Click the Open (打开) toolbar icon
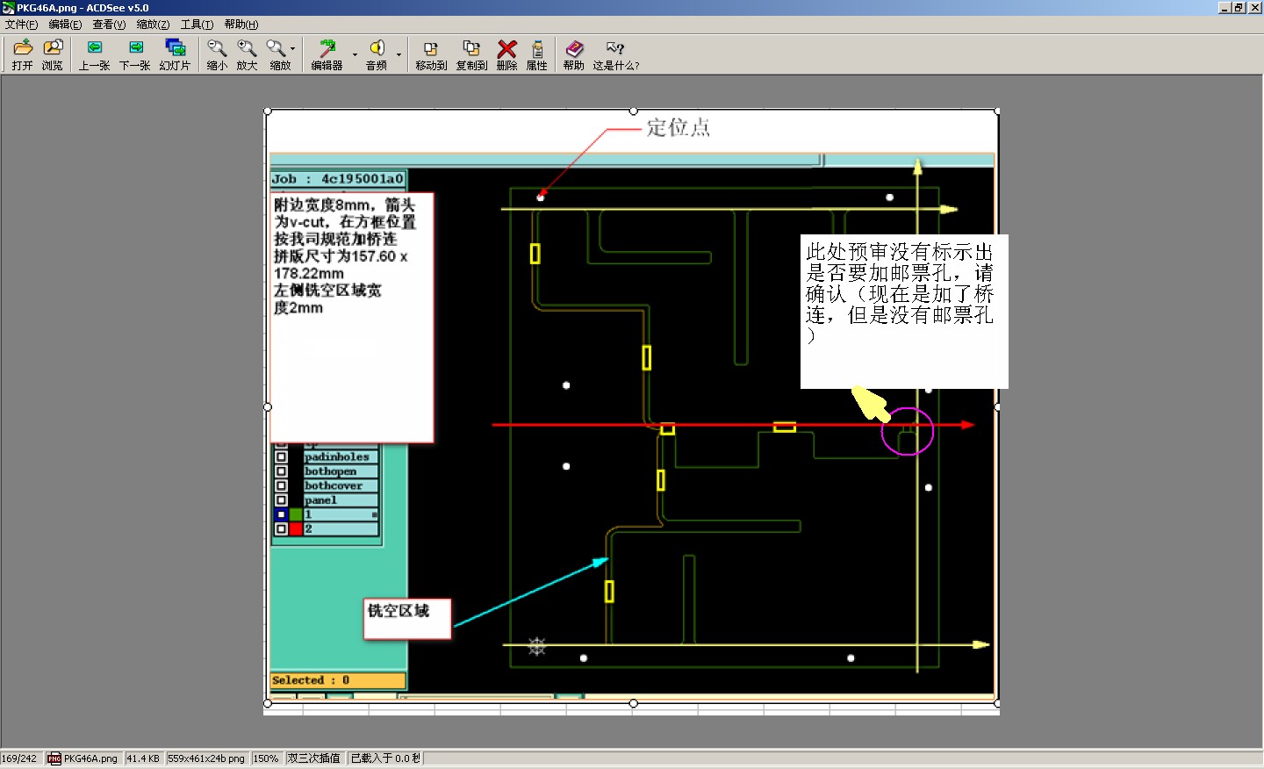The width and height of the screenshot is (1264, 769). click(23, 54)
